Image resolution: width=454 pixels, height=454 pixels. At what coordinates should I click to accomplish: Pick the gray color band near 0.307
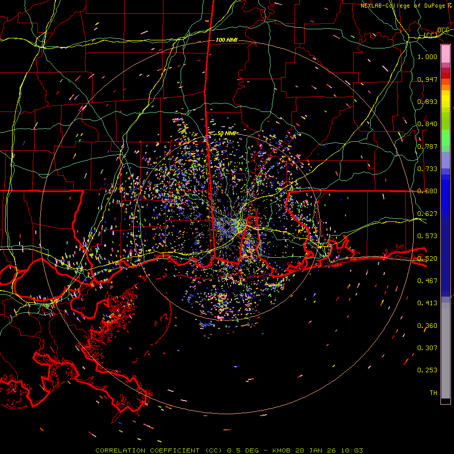tap(445, 351)
